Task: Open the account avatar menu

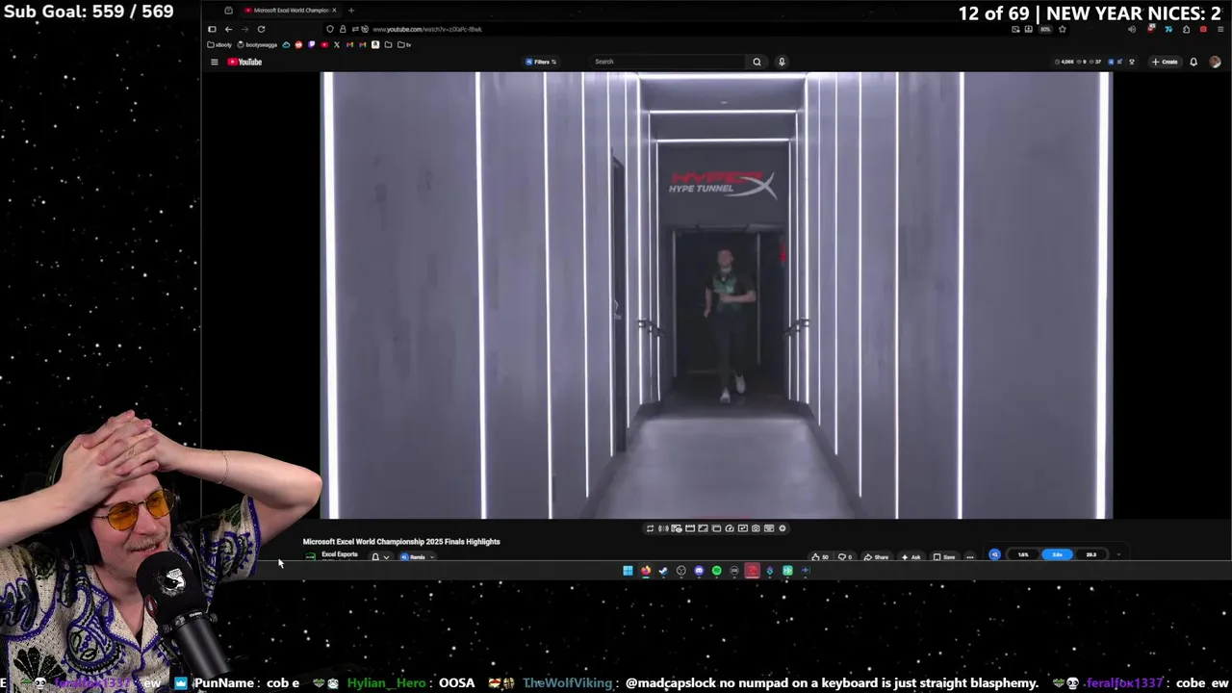Action: pyautogui.click(x=1215, y=62)
